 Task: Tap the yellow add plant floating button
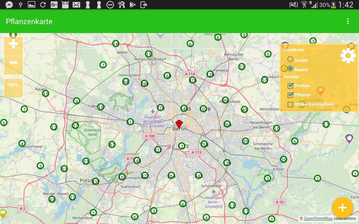pos(342,207)
